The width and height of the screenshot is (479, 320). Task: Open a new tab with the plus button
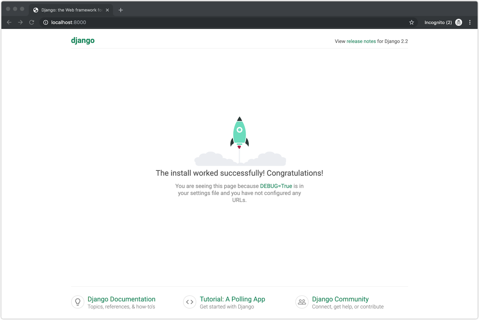coord(121,10)
